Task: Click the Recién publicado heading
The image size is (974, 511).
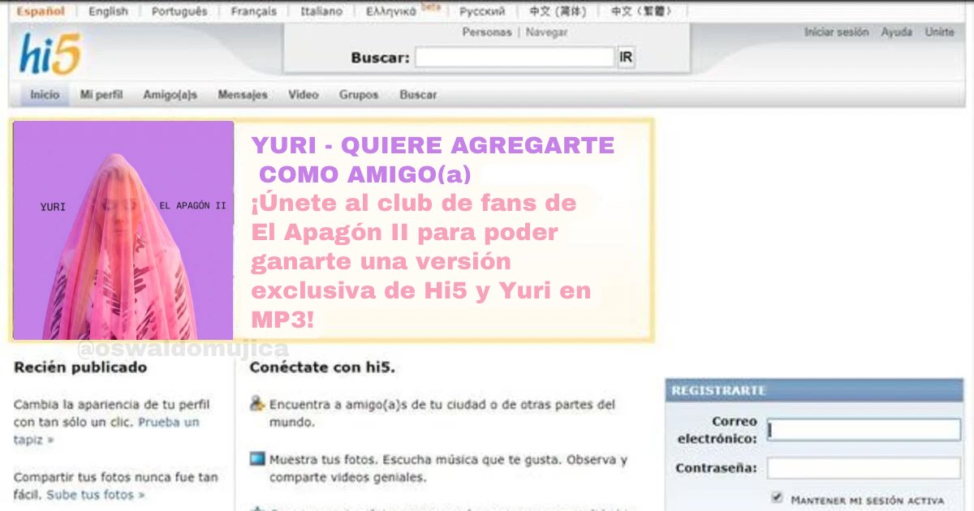Action: [80, 367]
